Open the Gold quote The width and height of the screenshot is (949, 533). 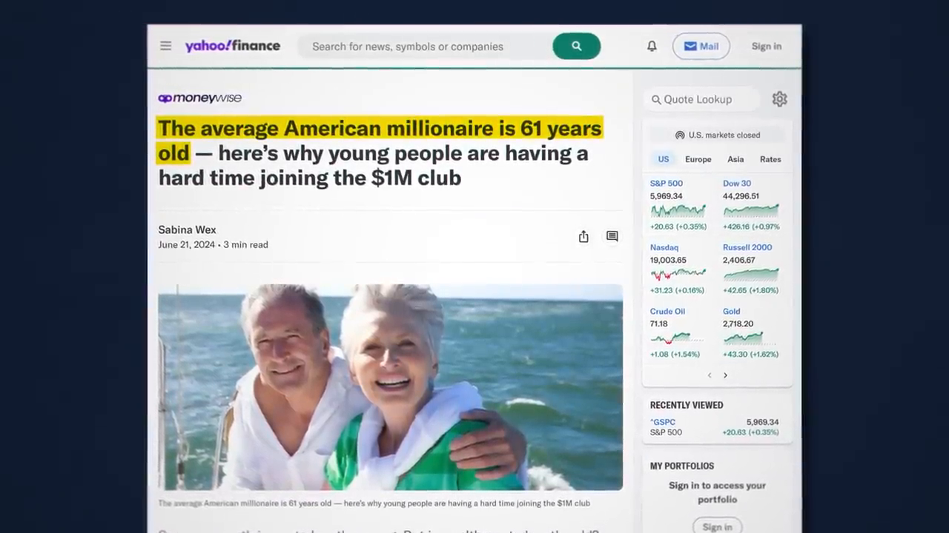tap(732, 312)
